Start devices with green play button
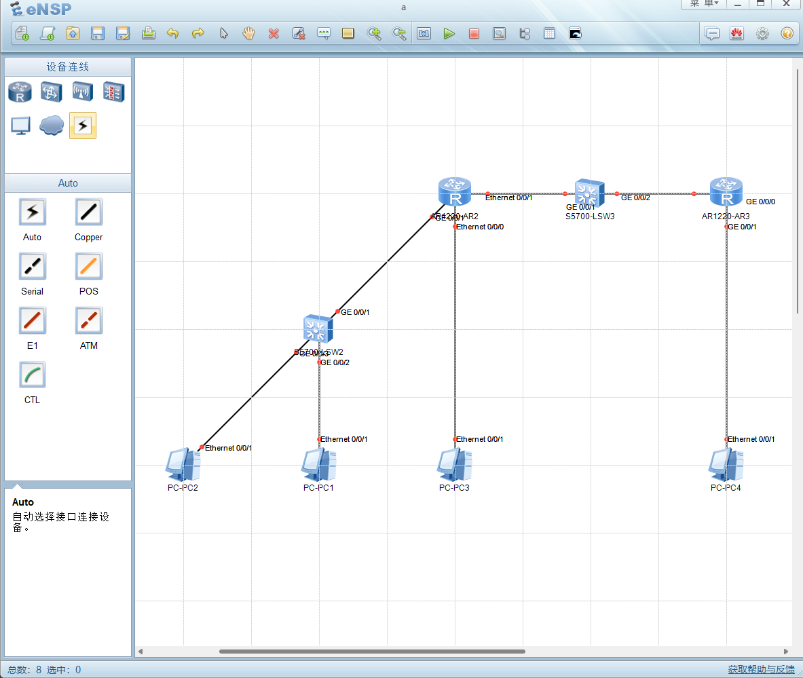This screenshot has width=803, height=678. click(x=449, y=34)
